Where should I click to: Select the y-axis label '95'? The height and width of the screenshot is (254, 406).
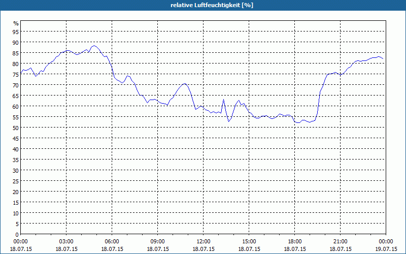pos(16,31)
